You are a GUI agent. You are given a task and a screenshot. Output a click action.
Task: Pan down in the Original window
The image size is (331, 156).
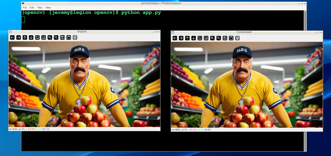31,37
